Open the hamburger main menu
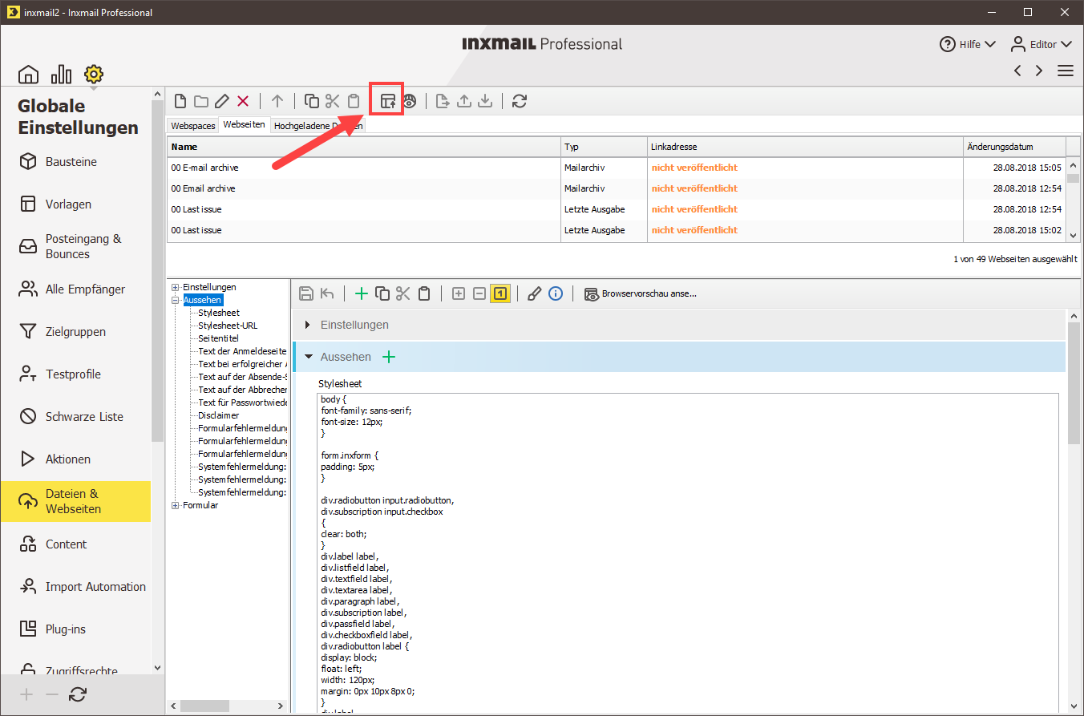Viewport: 1084px width, 716px height. click(x=1066, y=71)
